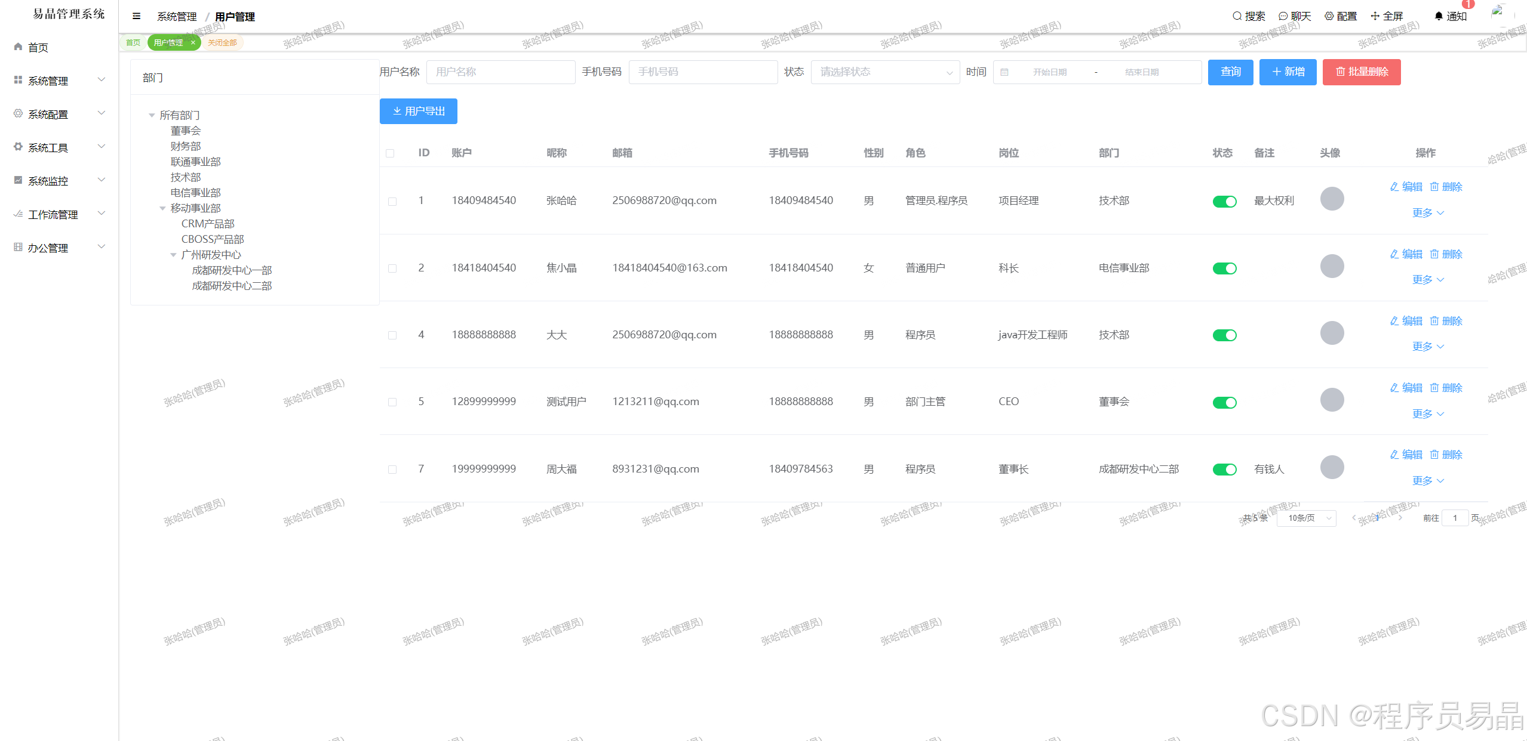Enter fullscreen using the fullscreen icon

coord(1375,16)
